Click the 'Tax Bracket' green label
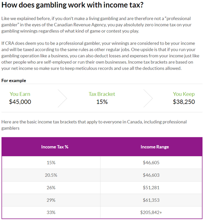 click(x=102, y=94)
